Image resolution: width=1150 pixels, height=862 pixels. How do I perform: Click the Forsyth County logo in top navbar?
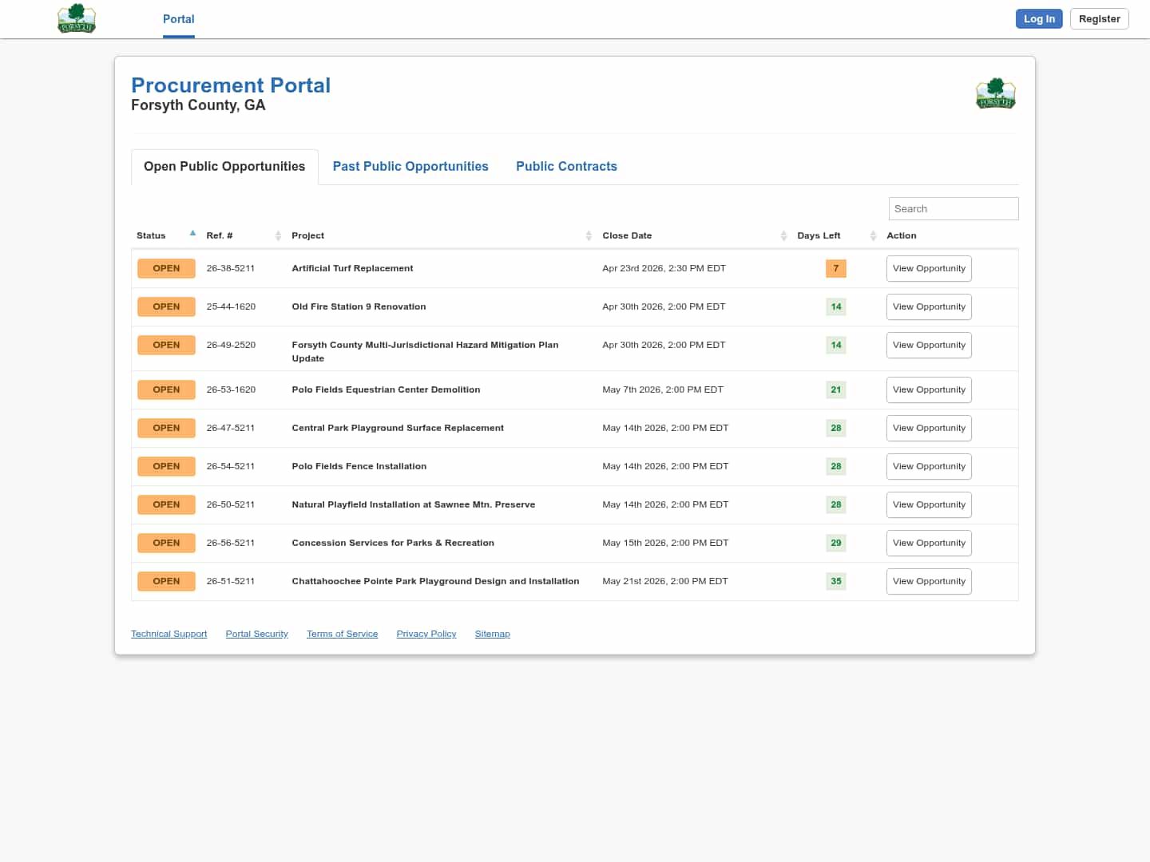coord(77,18)
